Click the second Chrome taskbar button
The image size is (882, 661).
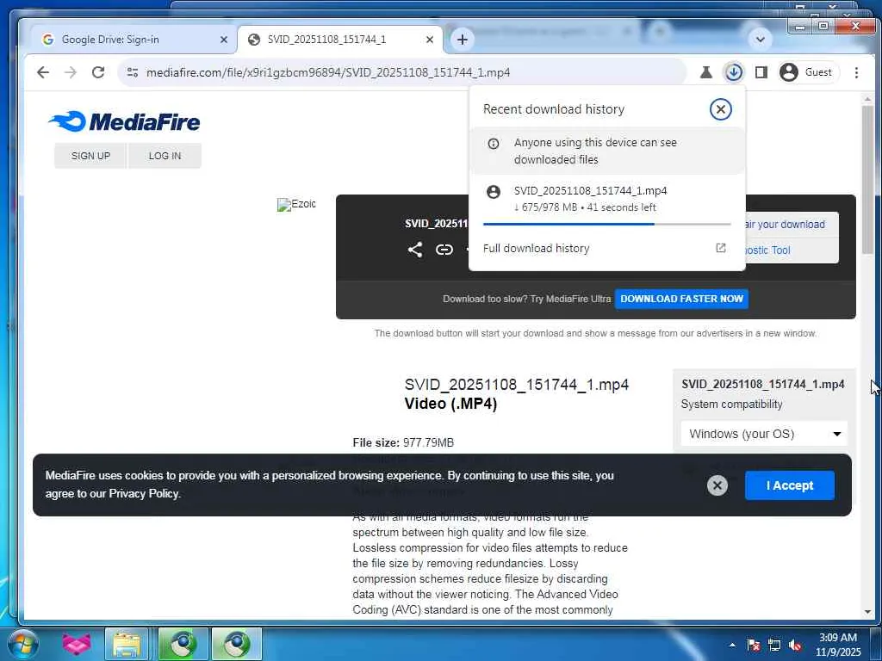(x=236, y=644)
